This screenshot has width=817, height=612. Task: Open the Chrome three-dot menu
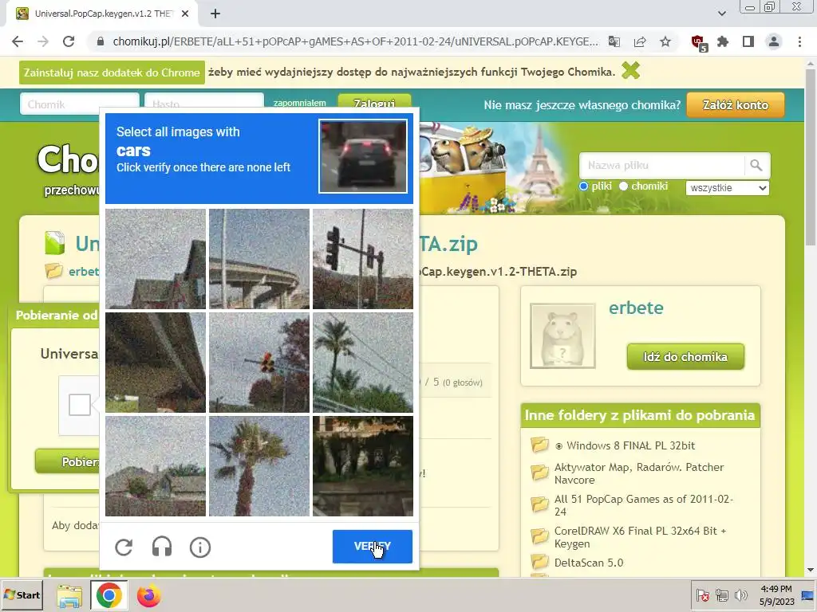(799, 41)
